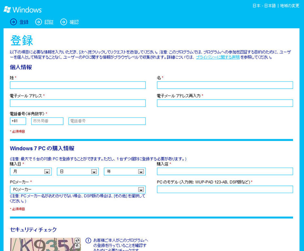Focus the 市外局番 area code field
The image size is (304, 251).
tap(47, 121)
